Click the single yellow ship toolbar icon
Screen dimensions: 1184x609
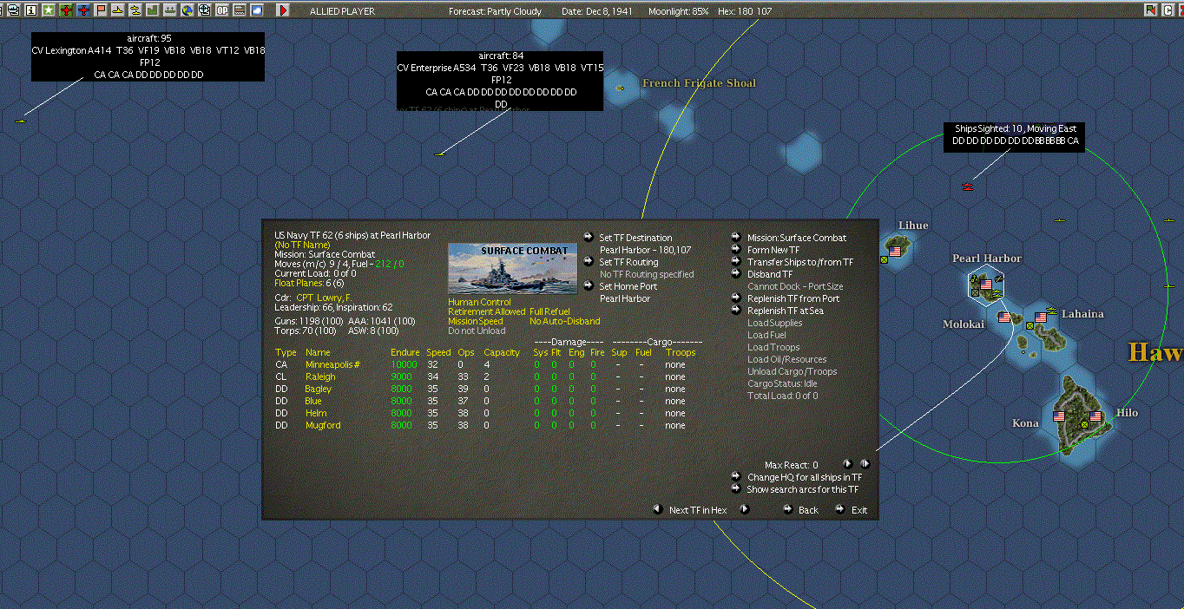point(118,10)
